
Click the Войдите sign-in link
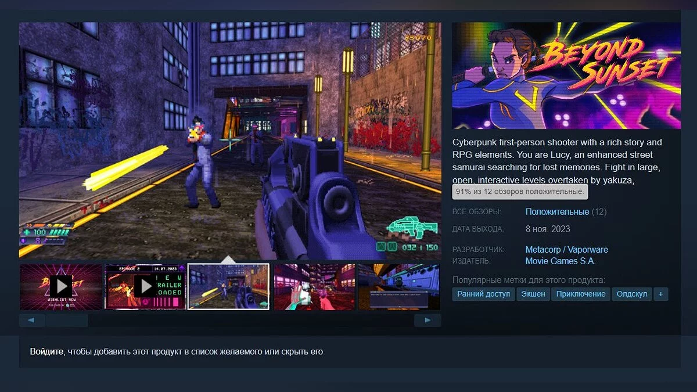pyautogui.click(x=46, y=351)
